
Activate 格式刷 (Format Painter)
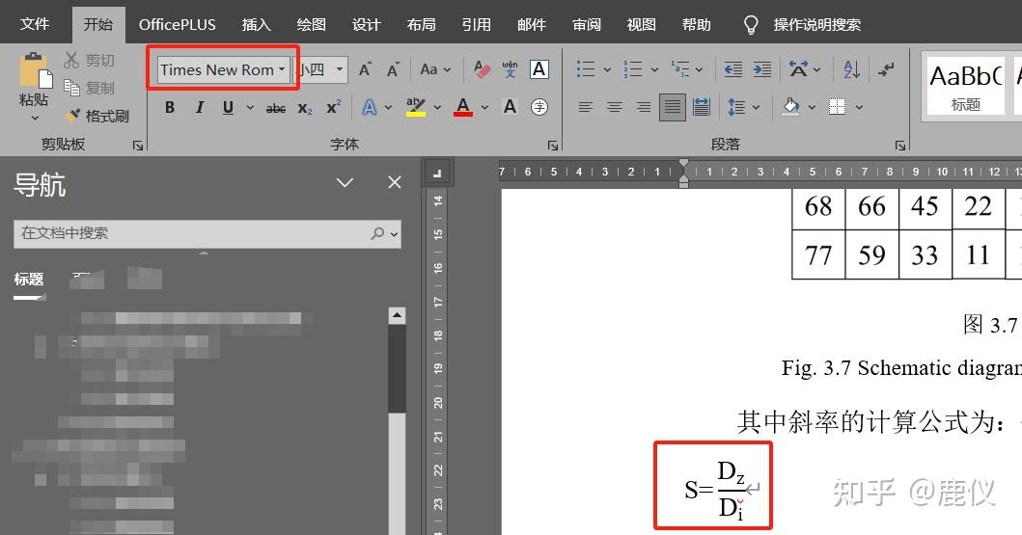point(97,116)
